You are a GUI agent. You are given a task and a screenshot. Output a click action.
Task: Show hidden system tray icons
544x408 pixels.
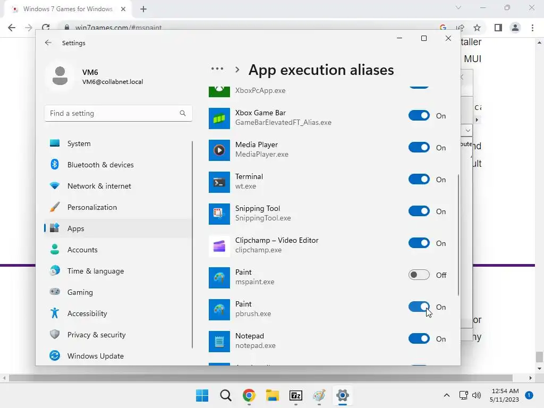446,395
